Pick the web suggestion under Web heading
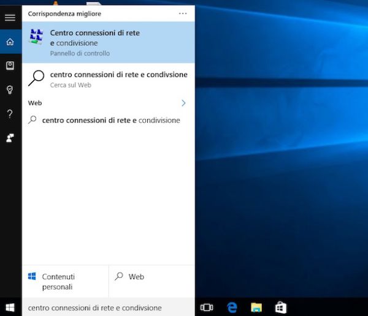 tap(110, 121)
